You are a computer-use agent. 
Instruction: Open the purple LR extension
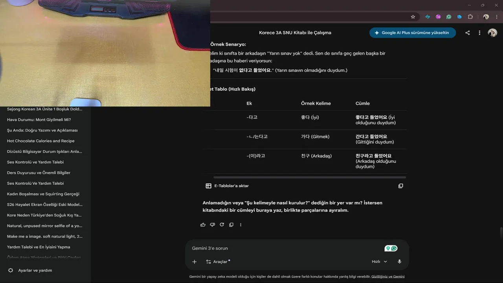438,17
